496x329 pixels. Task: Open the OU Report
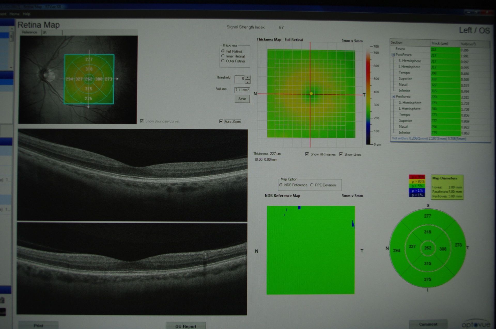[x=185, y=326]
